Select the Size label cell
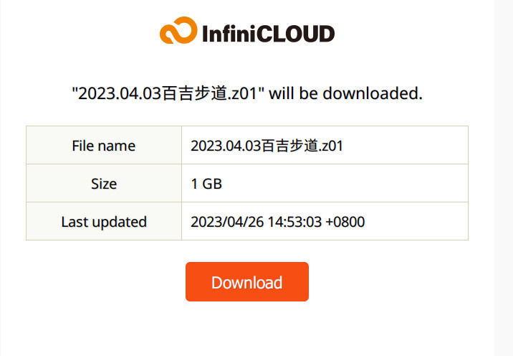This screenshot has height=356, width=513. point(104,183)
